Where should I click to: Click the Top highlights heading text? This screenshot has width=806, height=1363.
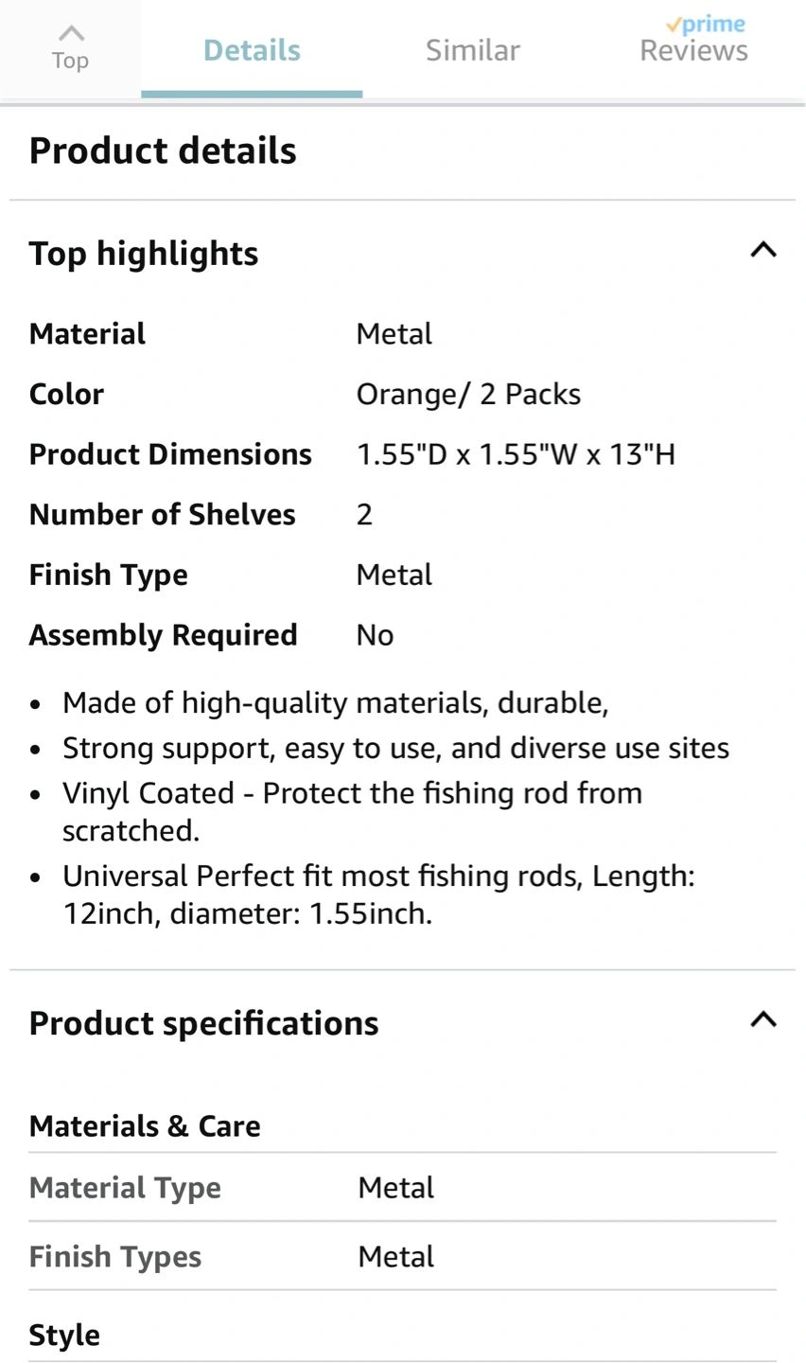(x=144, y=254)
